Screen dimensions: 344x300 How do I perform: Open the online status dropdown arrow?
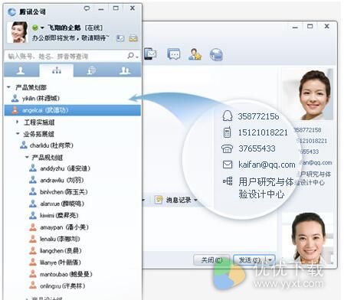pyautogui.click(x=42, y=28)
